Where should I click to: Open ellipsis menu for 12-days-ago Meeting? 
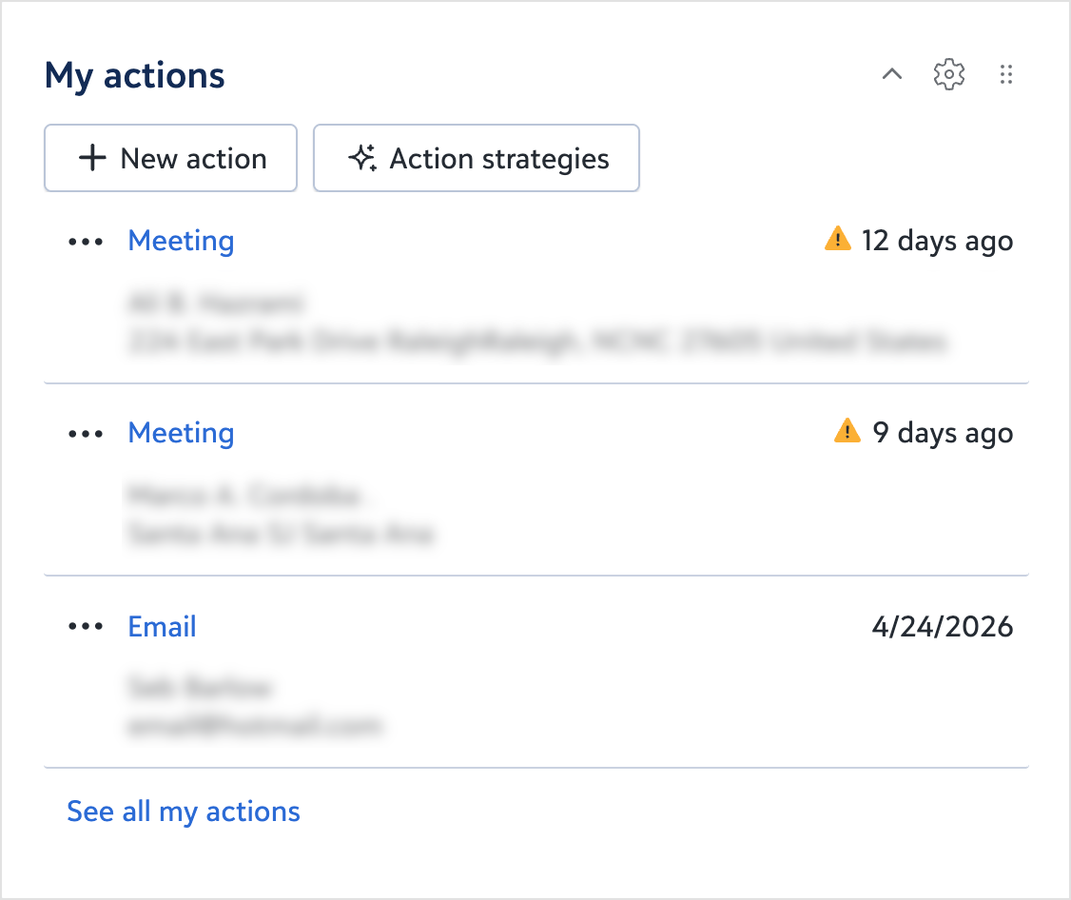86,242
